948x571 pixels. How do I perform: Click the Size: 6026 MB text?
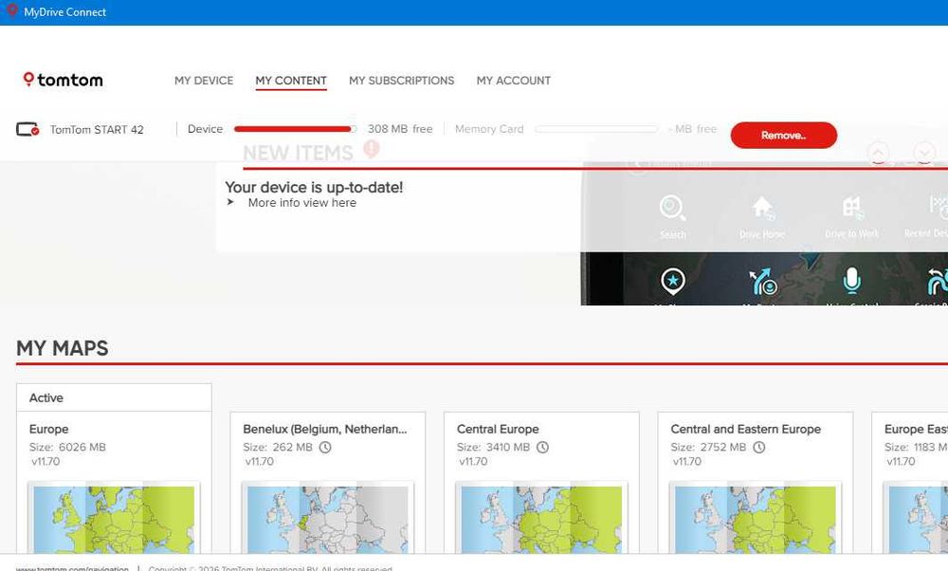(67, 447)
